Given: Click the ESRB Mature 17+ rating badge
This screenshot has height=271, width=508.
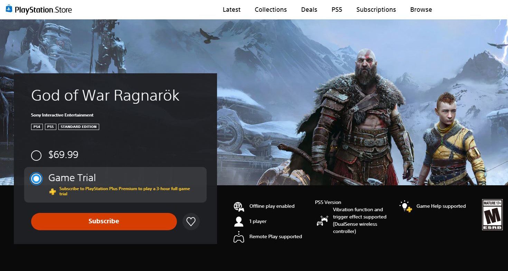Looking at the screenshot, I should tap(492, 215).
